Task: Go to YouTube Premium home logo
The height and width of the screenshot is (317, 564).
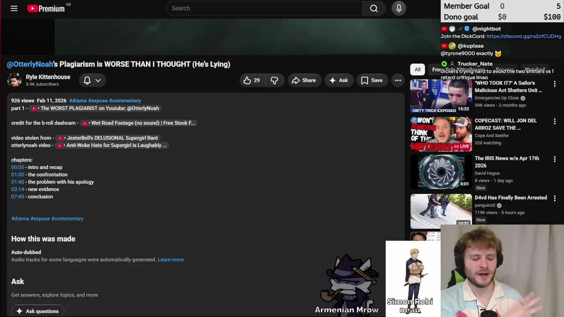Action: click(x=46, y=8)
